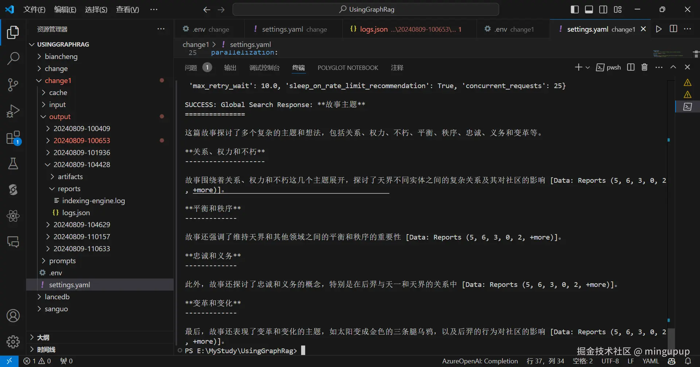Open logs.json in the reports folder
700x367 pixels.
(76, 213)
